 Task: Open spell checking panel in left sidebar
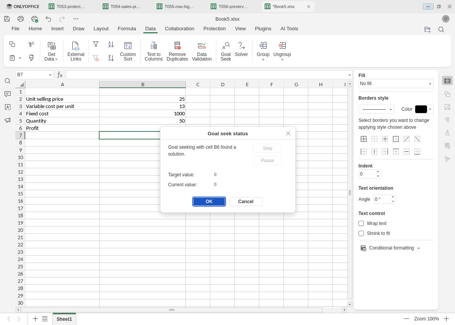coord(8,107)
